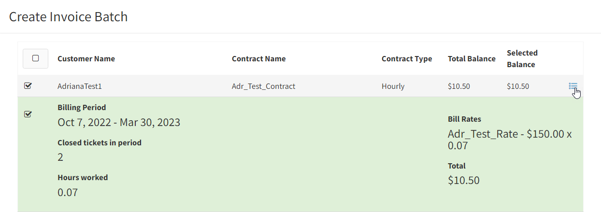Click the Selected Balance column header
Screen dimensions: 601x212
point(522,58)
